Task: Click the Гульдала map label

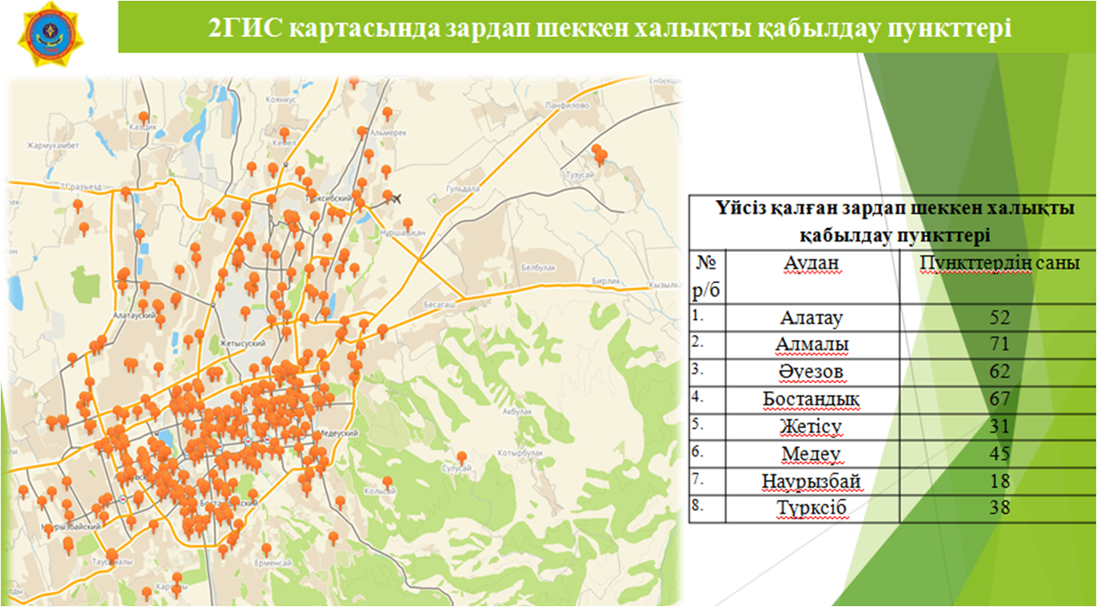Action: click(x=465, y=190)
